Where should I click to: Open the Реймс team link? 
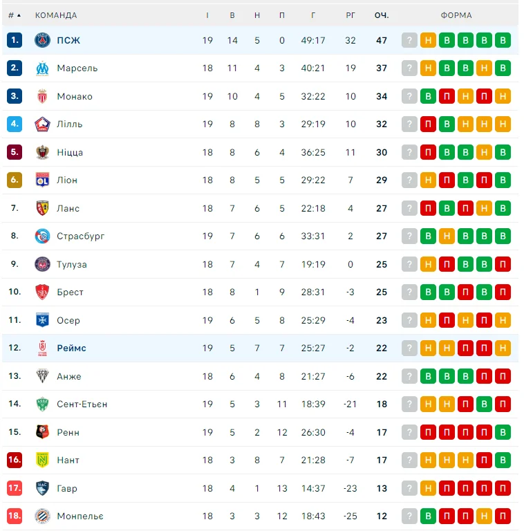click(72, 348)
